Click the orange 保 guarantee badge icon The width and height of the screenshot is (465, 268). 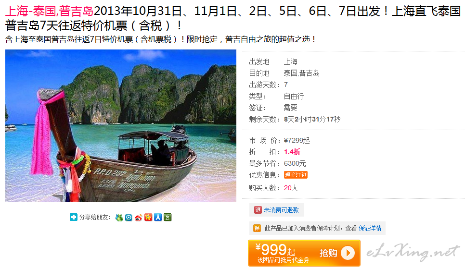coord(257,228)
